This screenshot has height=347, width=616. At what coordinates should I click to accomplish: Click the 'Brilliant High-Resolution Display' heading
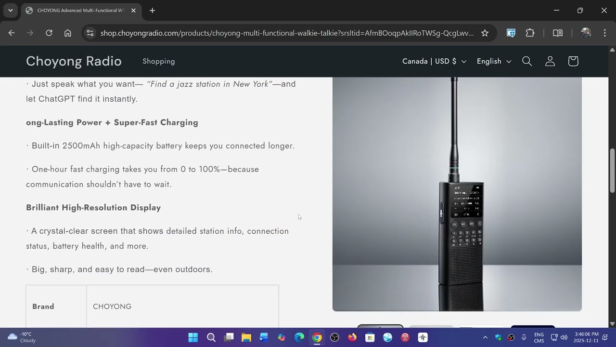tap(93, 208)
